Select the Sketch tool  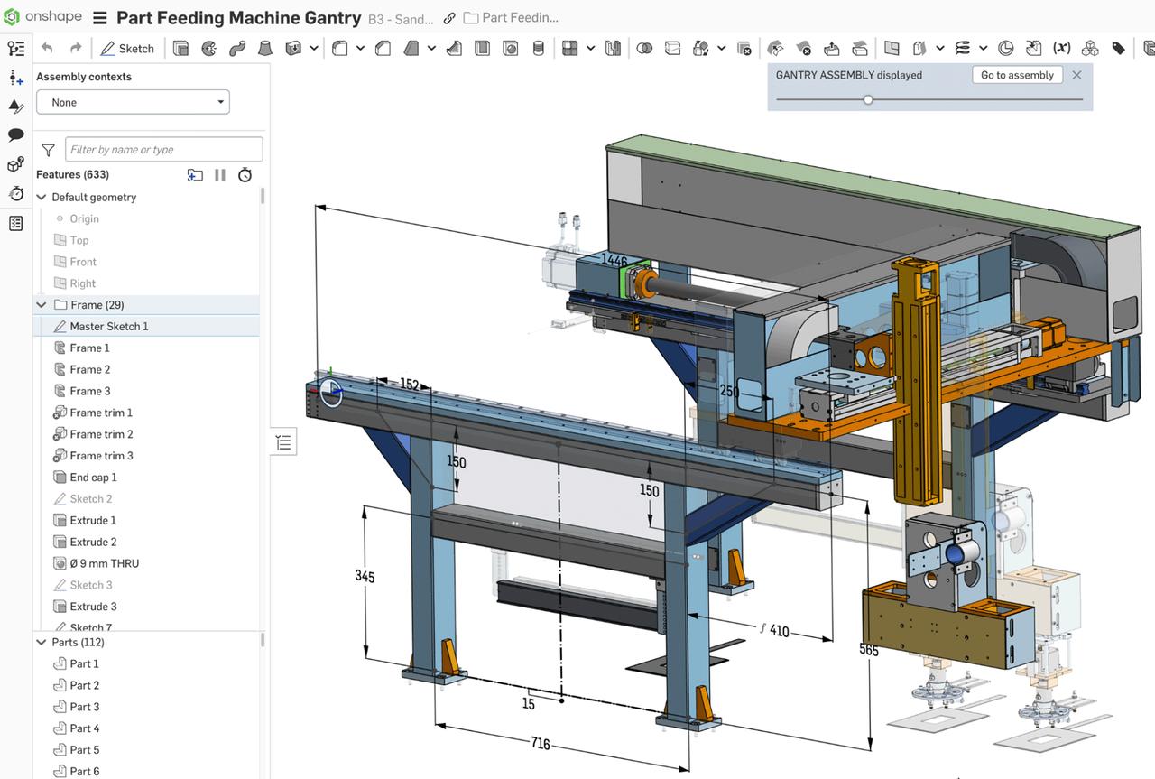click(x=127, y=48)
